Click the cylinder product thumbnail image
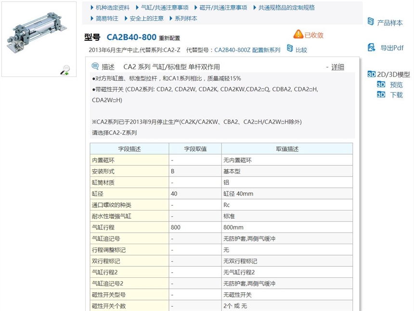414x311 pixels. point(32,35)
